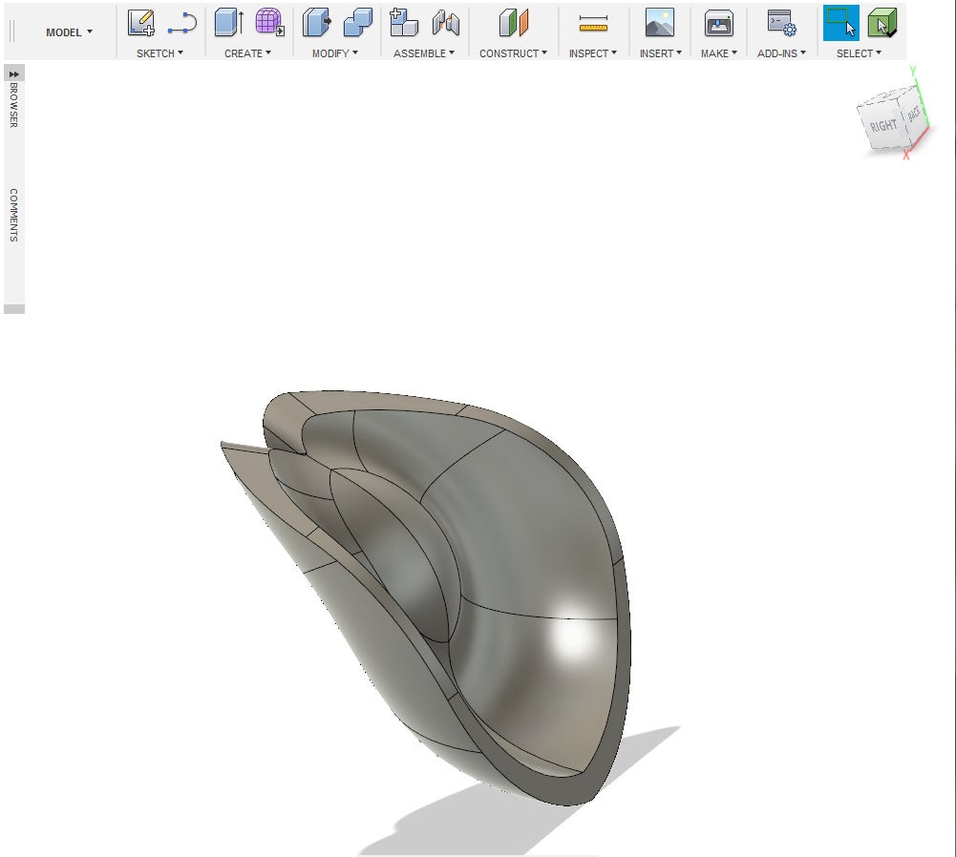The height and width of the screenshot is (857, 956).
Task: Toggle the selection filter cube icon
Action: 882,23
